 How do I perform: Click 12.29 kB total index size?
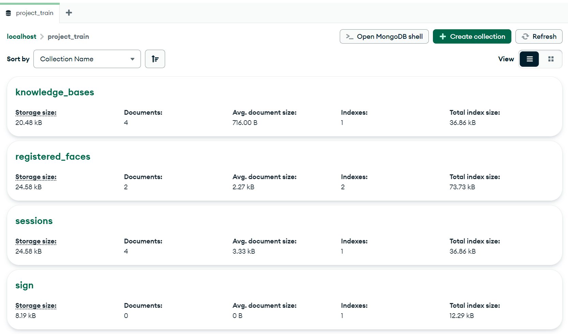462,316
